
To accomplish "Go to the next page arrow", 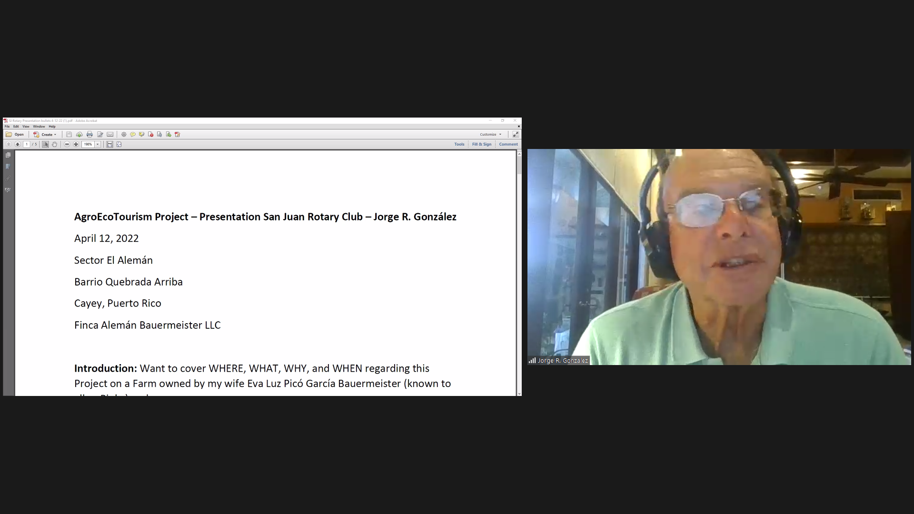I will [18, 144].
